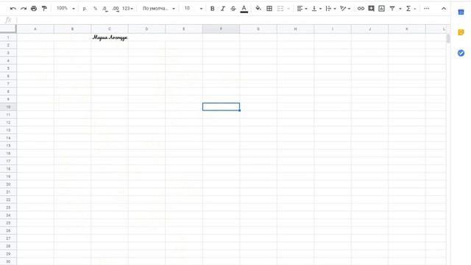
Task: Toggle bold formatting
Action: [213, 8]
